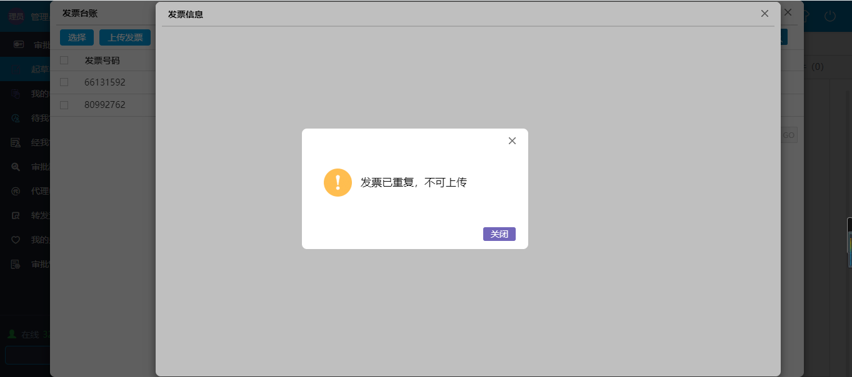Dismiss the duplicate invoice alert with X
The height and width of the screenshot is (377, 852).
[x=512, y=141]
